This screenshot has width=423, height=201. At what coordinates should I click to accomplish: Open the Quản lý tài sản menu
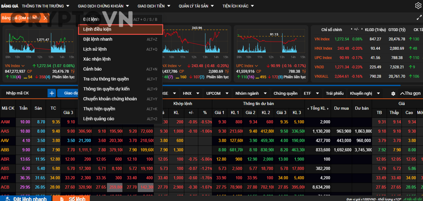click(196, 6)
